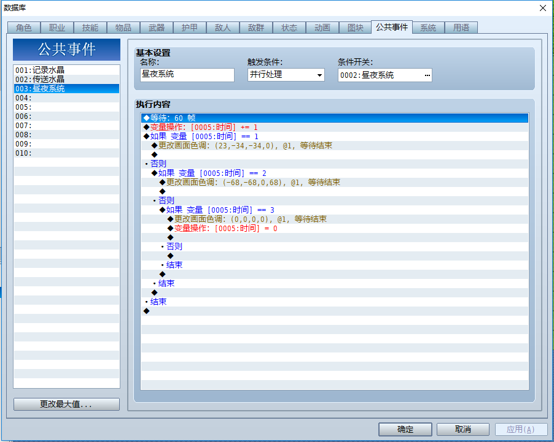The height and width of the screenshot is (442, 554).
Task: Open the 敌群 tab
Action: pyautogui.click(x=256, y=28)
